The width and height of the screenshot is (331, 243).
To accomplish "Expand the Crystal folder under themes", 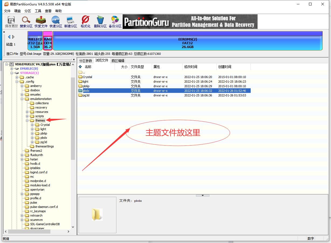I will (x=32, y=125).
